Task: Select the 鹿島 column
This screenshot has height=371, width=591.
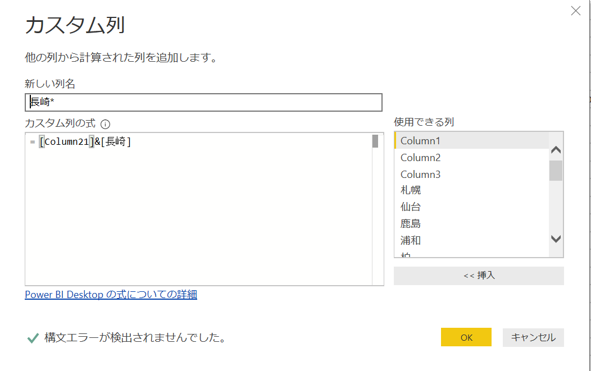Action: [x=411, y=223]
